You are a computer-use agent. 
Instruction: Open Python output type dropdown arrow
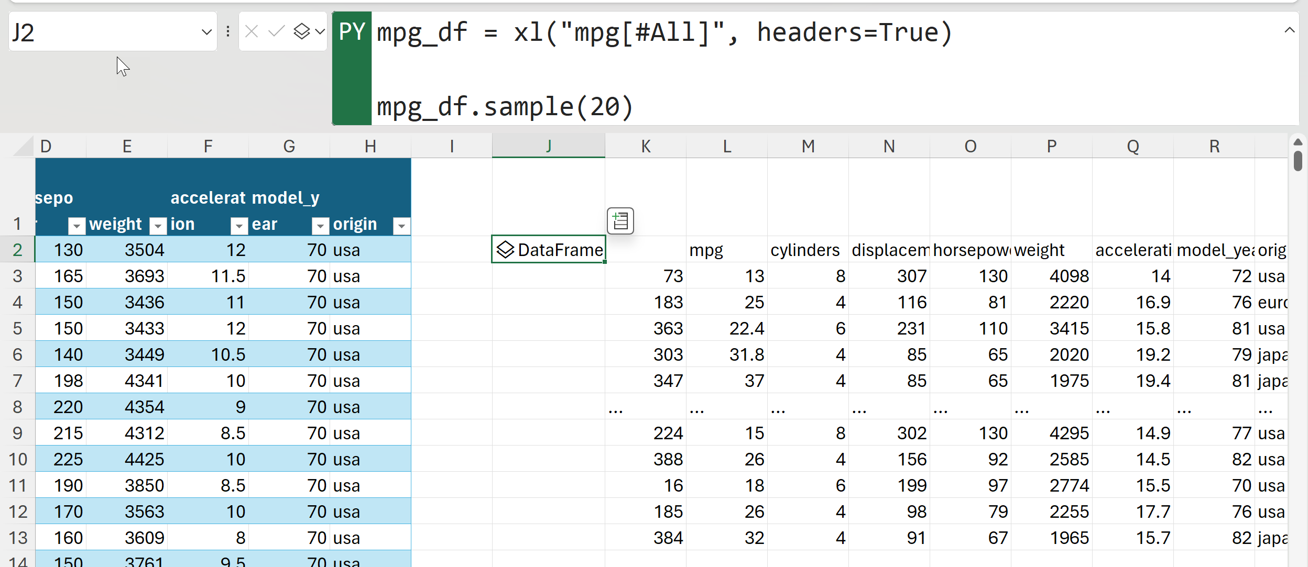[320, 32]
